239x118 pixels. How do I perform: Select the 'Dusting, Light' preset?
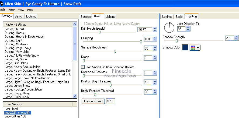(x=13, y=41)
